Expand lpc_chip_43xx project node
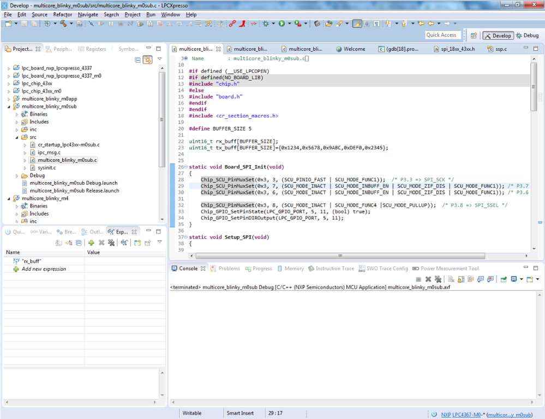The image size is (545, 419). (9, 84)
